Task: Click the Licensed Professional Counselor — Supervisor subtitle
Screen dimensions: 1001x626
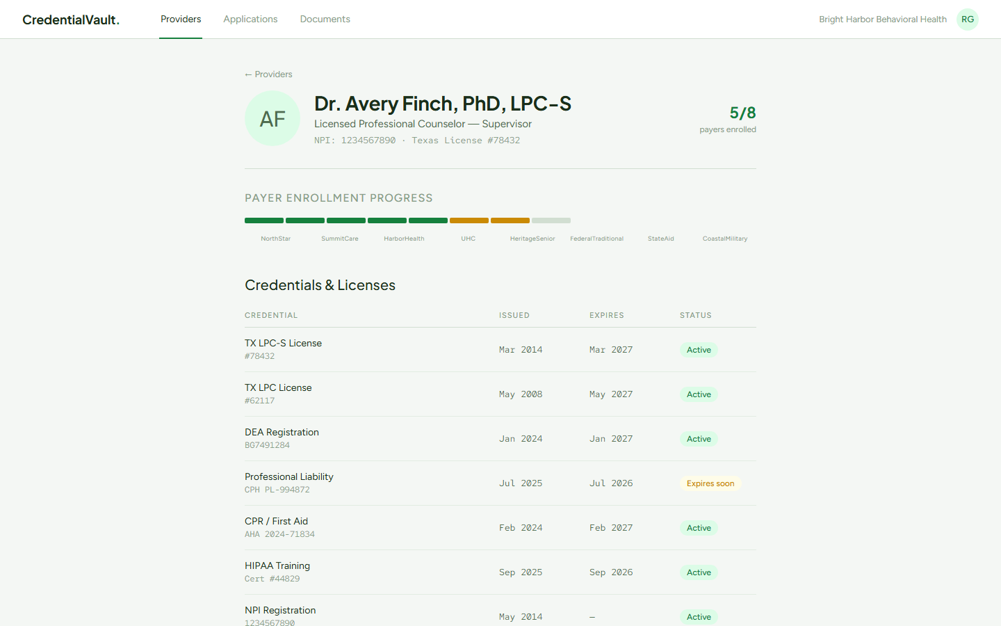Action: (x=423, y=124)
